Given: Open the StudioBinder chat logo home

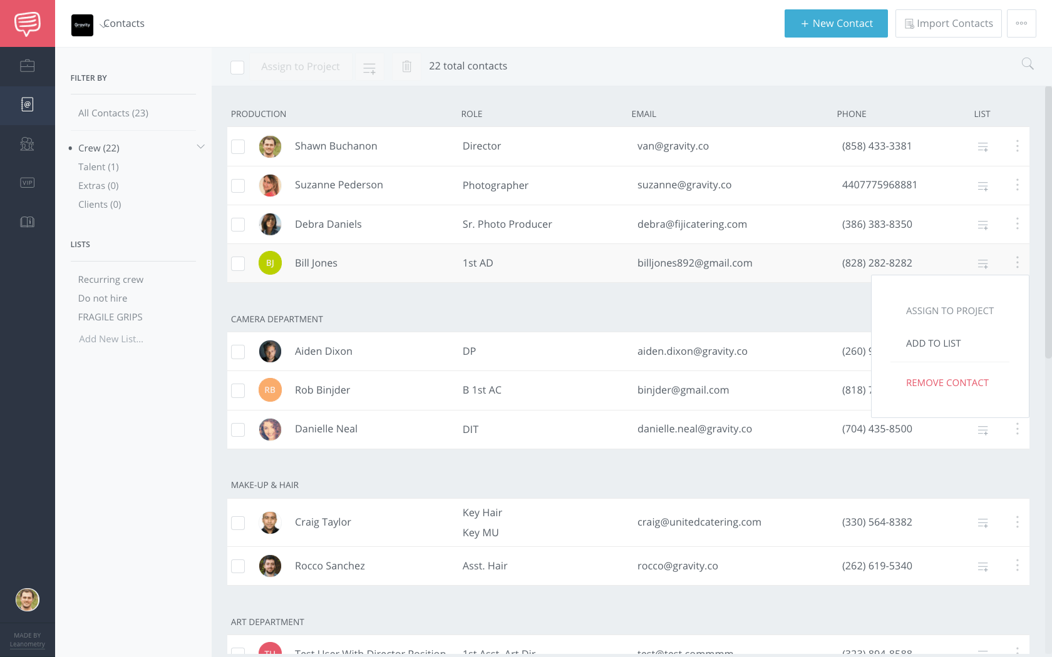Looking at the screenshot, I should click(x=28, y=23).
